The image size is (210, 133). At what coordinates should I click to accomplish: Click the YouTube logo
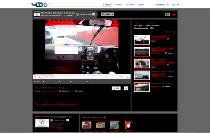click(x=39, y=5)
